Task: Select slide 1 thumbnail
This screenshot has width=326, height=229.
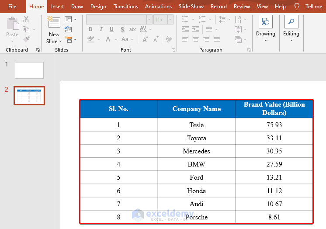Action: (x=29, y=70)
